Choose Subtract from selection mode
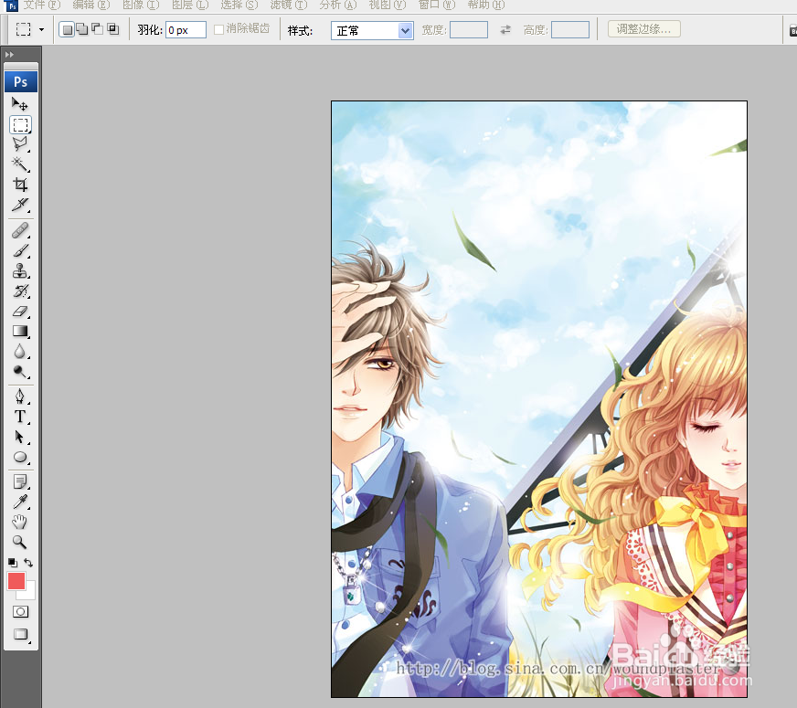The width and height of the screenshot is (797, 708). click(x=97, y=29)
